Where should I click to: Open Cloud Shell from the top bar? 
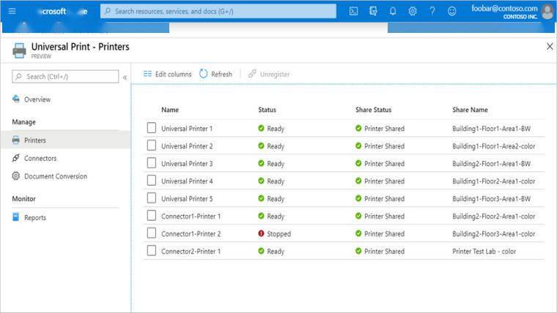tap(353, 11)
